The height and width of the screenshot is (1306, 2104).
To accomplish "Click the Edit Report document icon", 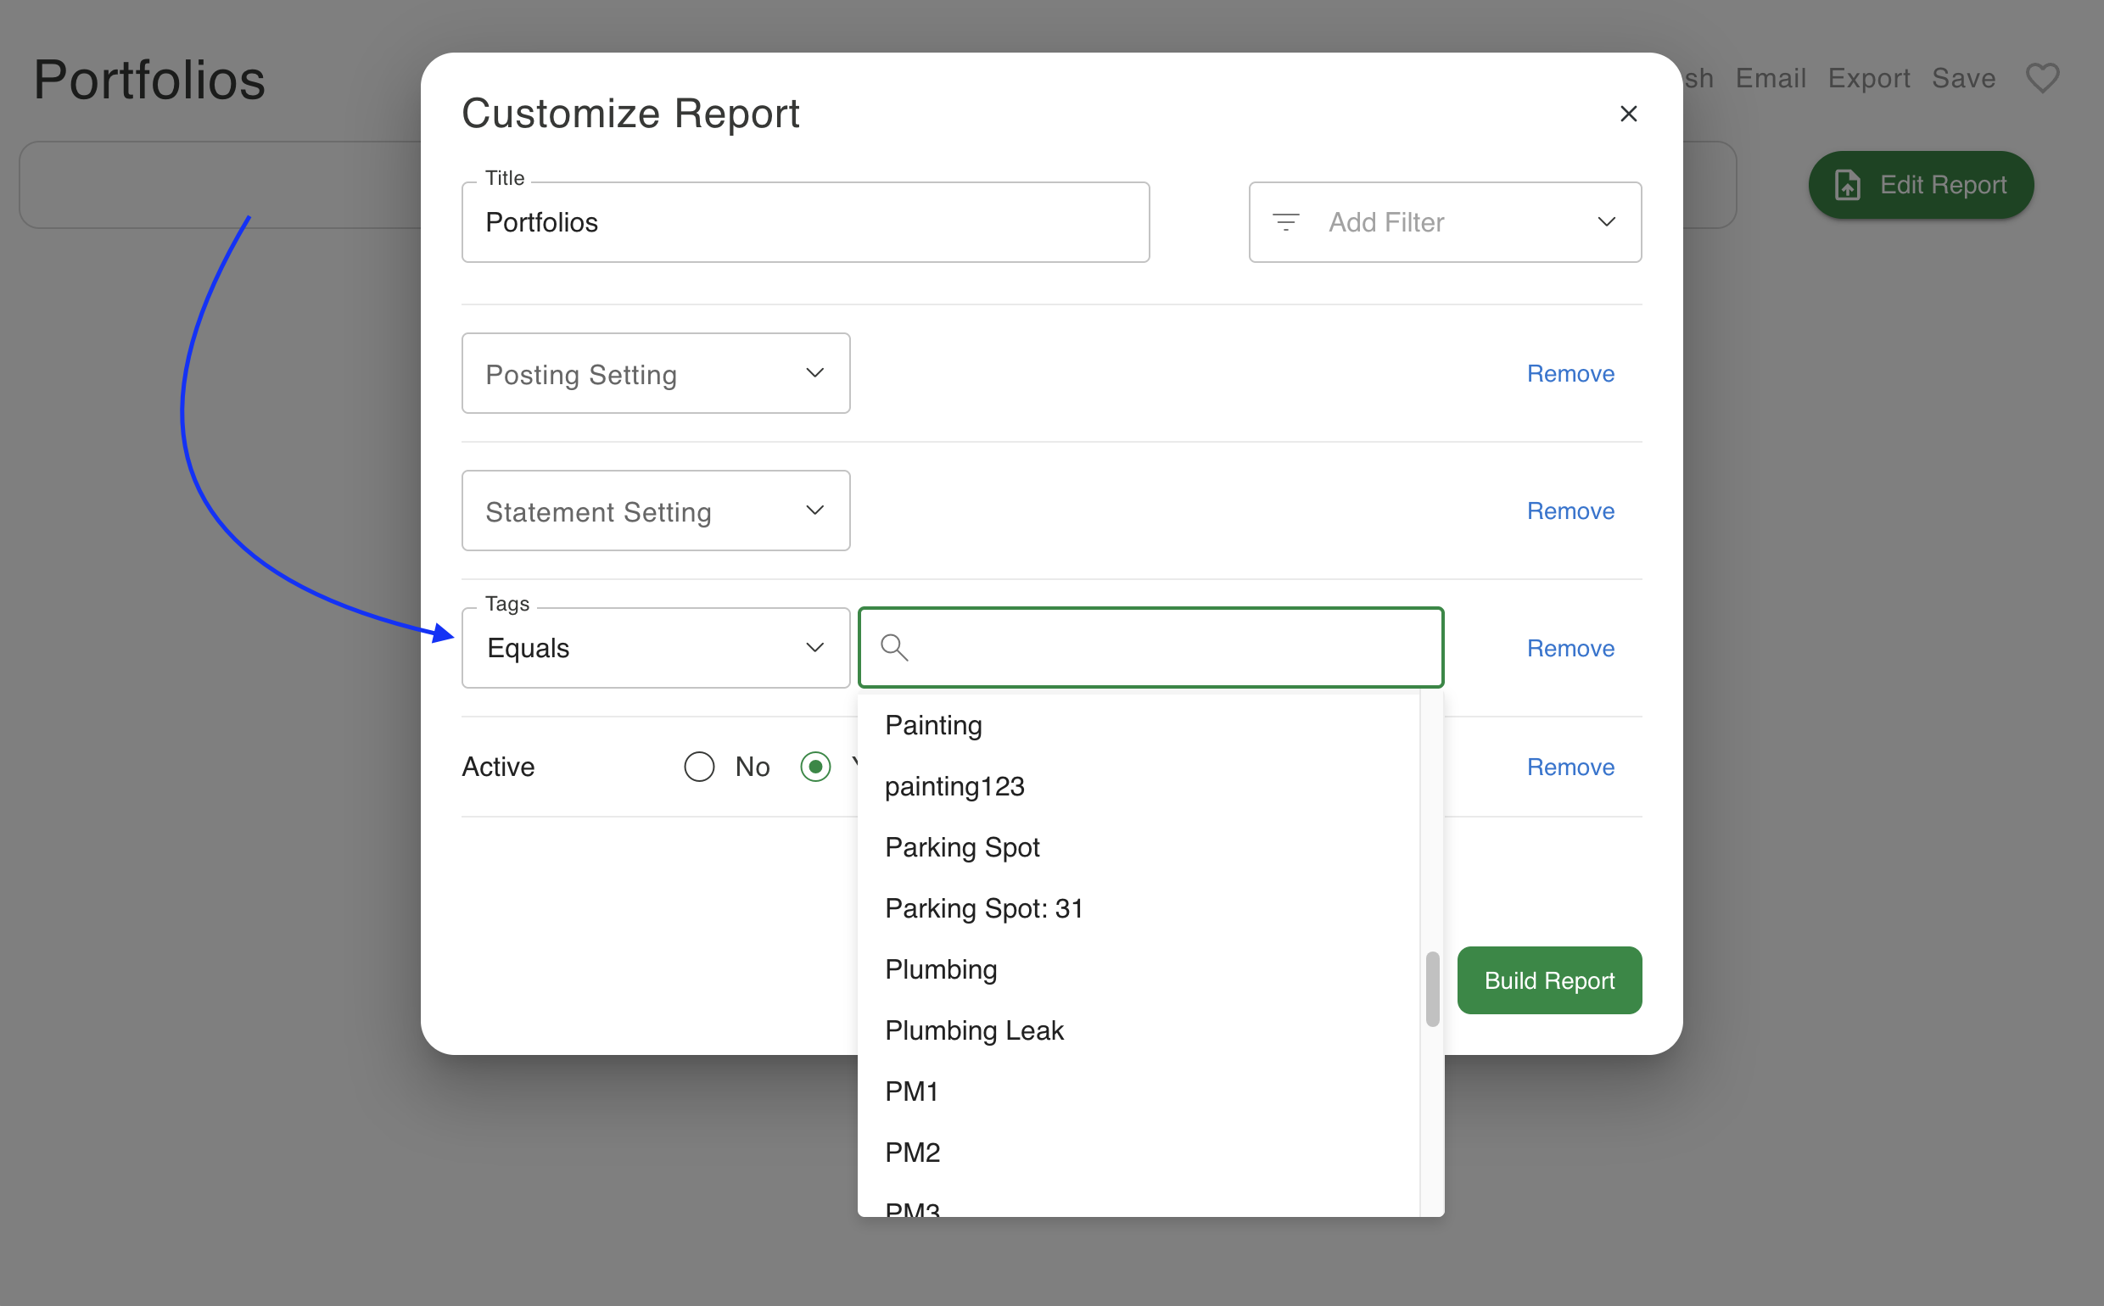I will click(1846, 185).
